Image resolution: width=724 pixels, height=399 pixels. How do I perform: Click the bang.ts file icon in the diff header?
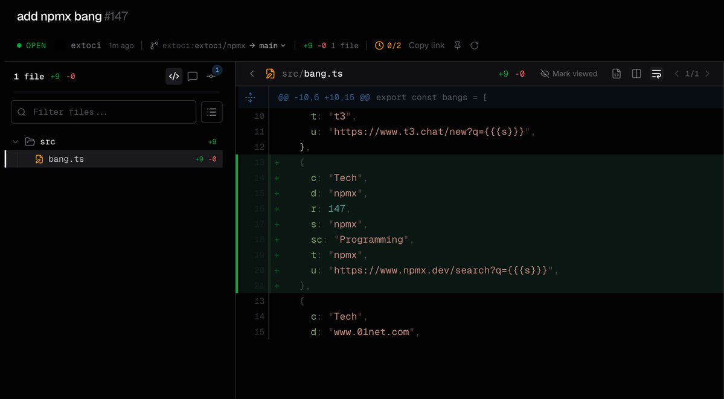[x=270, y=74]
